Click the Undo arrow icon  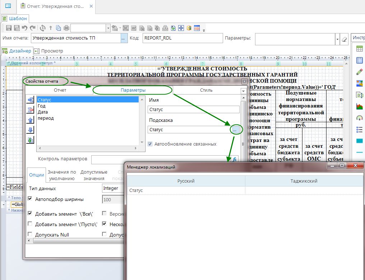click(x=25, y=28)
